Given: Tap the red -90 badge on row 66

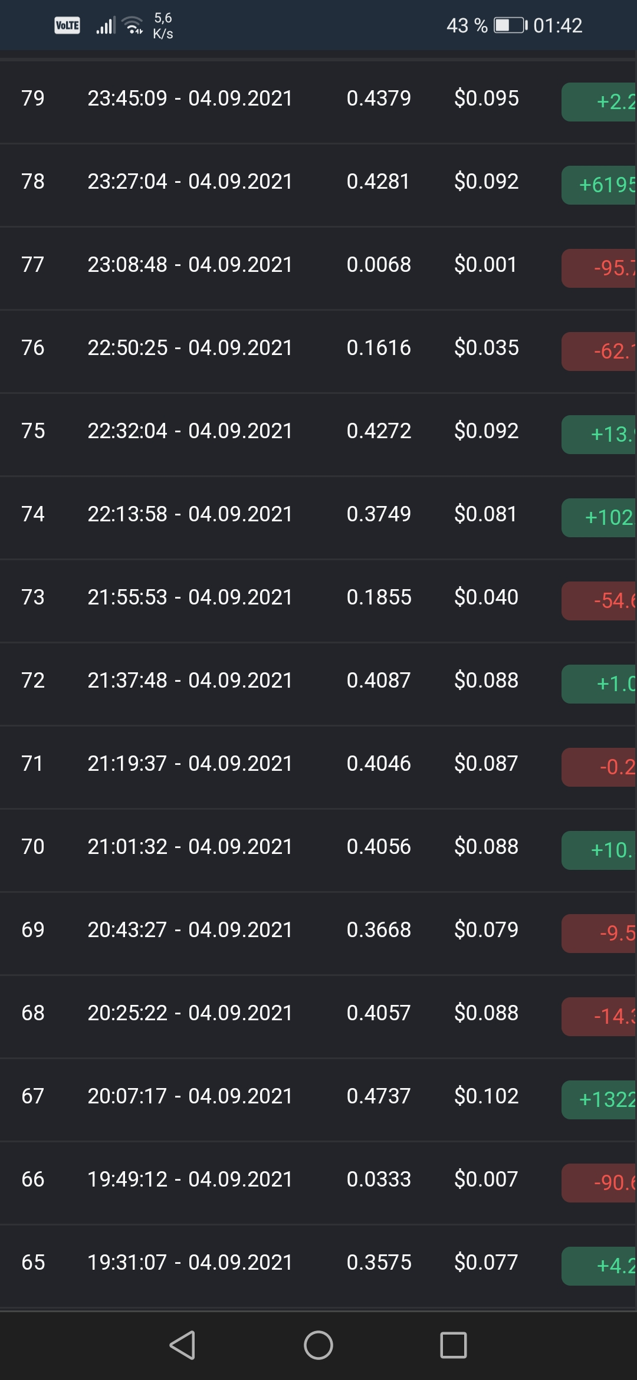Looking at the screenshot, I should 599,1183.
